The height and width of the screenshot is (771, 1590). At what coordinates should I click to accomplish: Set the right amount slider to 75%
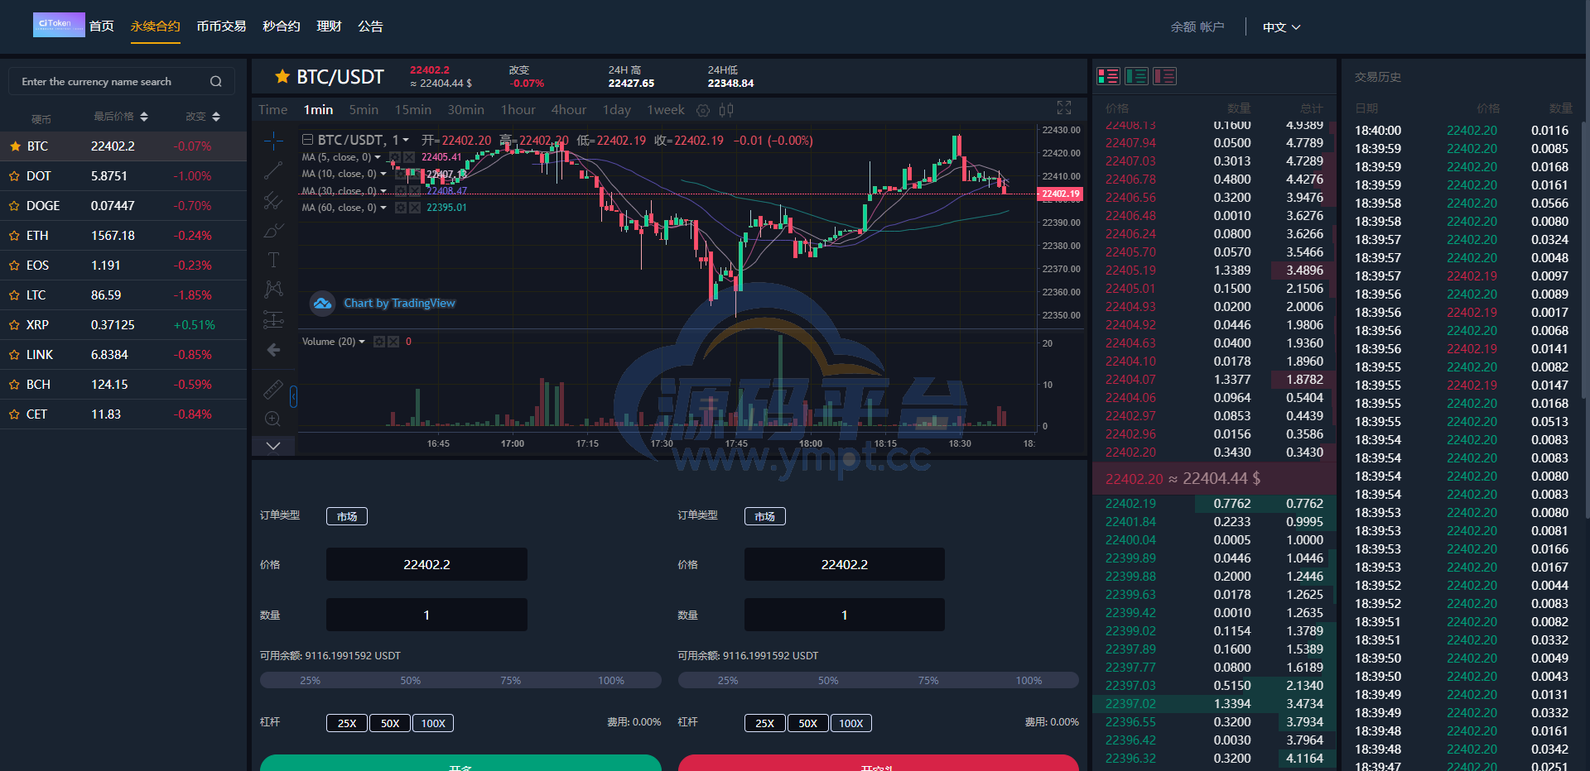pyautogui.click(x=928, y=681)
